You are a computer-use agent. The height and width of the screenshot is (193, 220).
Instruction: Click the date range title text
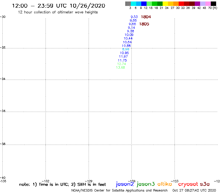[x=59, y=6]
